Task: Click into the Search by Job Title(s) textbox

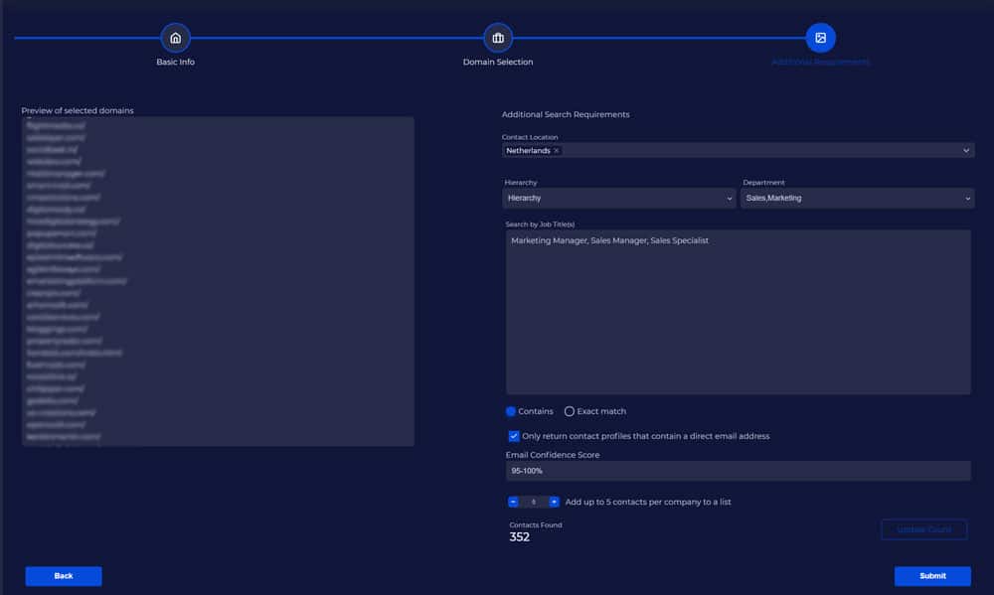Action: [738, 313]
